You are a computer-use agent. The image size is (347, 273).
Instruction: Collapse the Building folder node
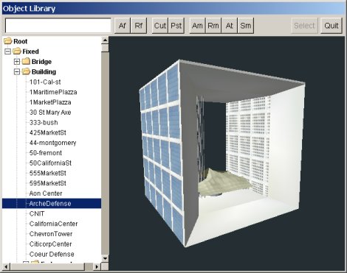point(17,71)
